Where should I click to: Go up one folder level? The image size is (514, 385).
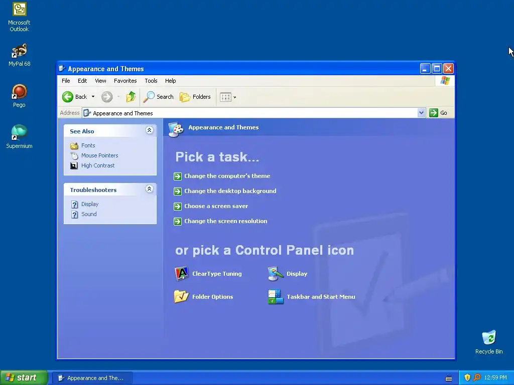131,97
